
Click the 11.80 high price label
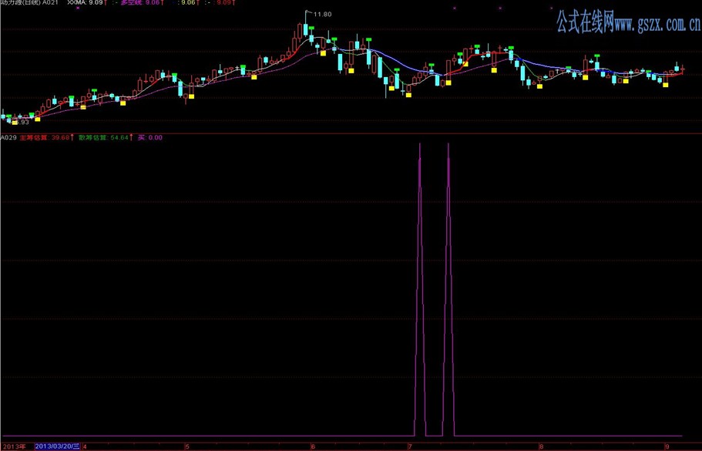(322, 15)
